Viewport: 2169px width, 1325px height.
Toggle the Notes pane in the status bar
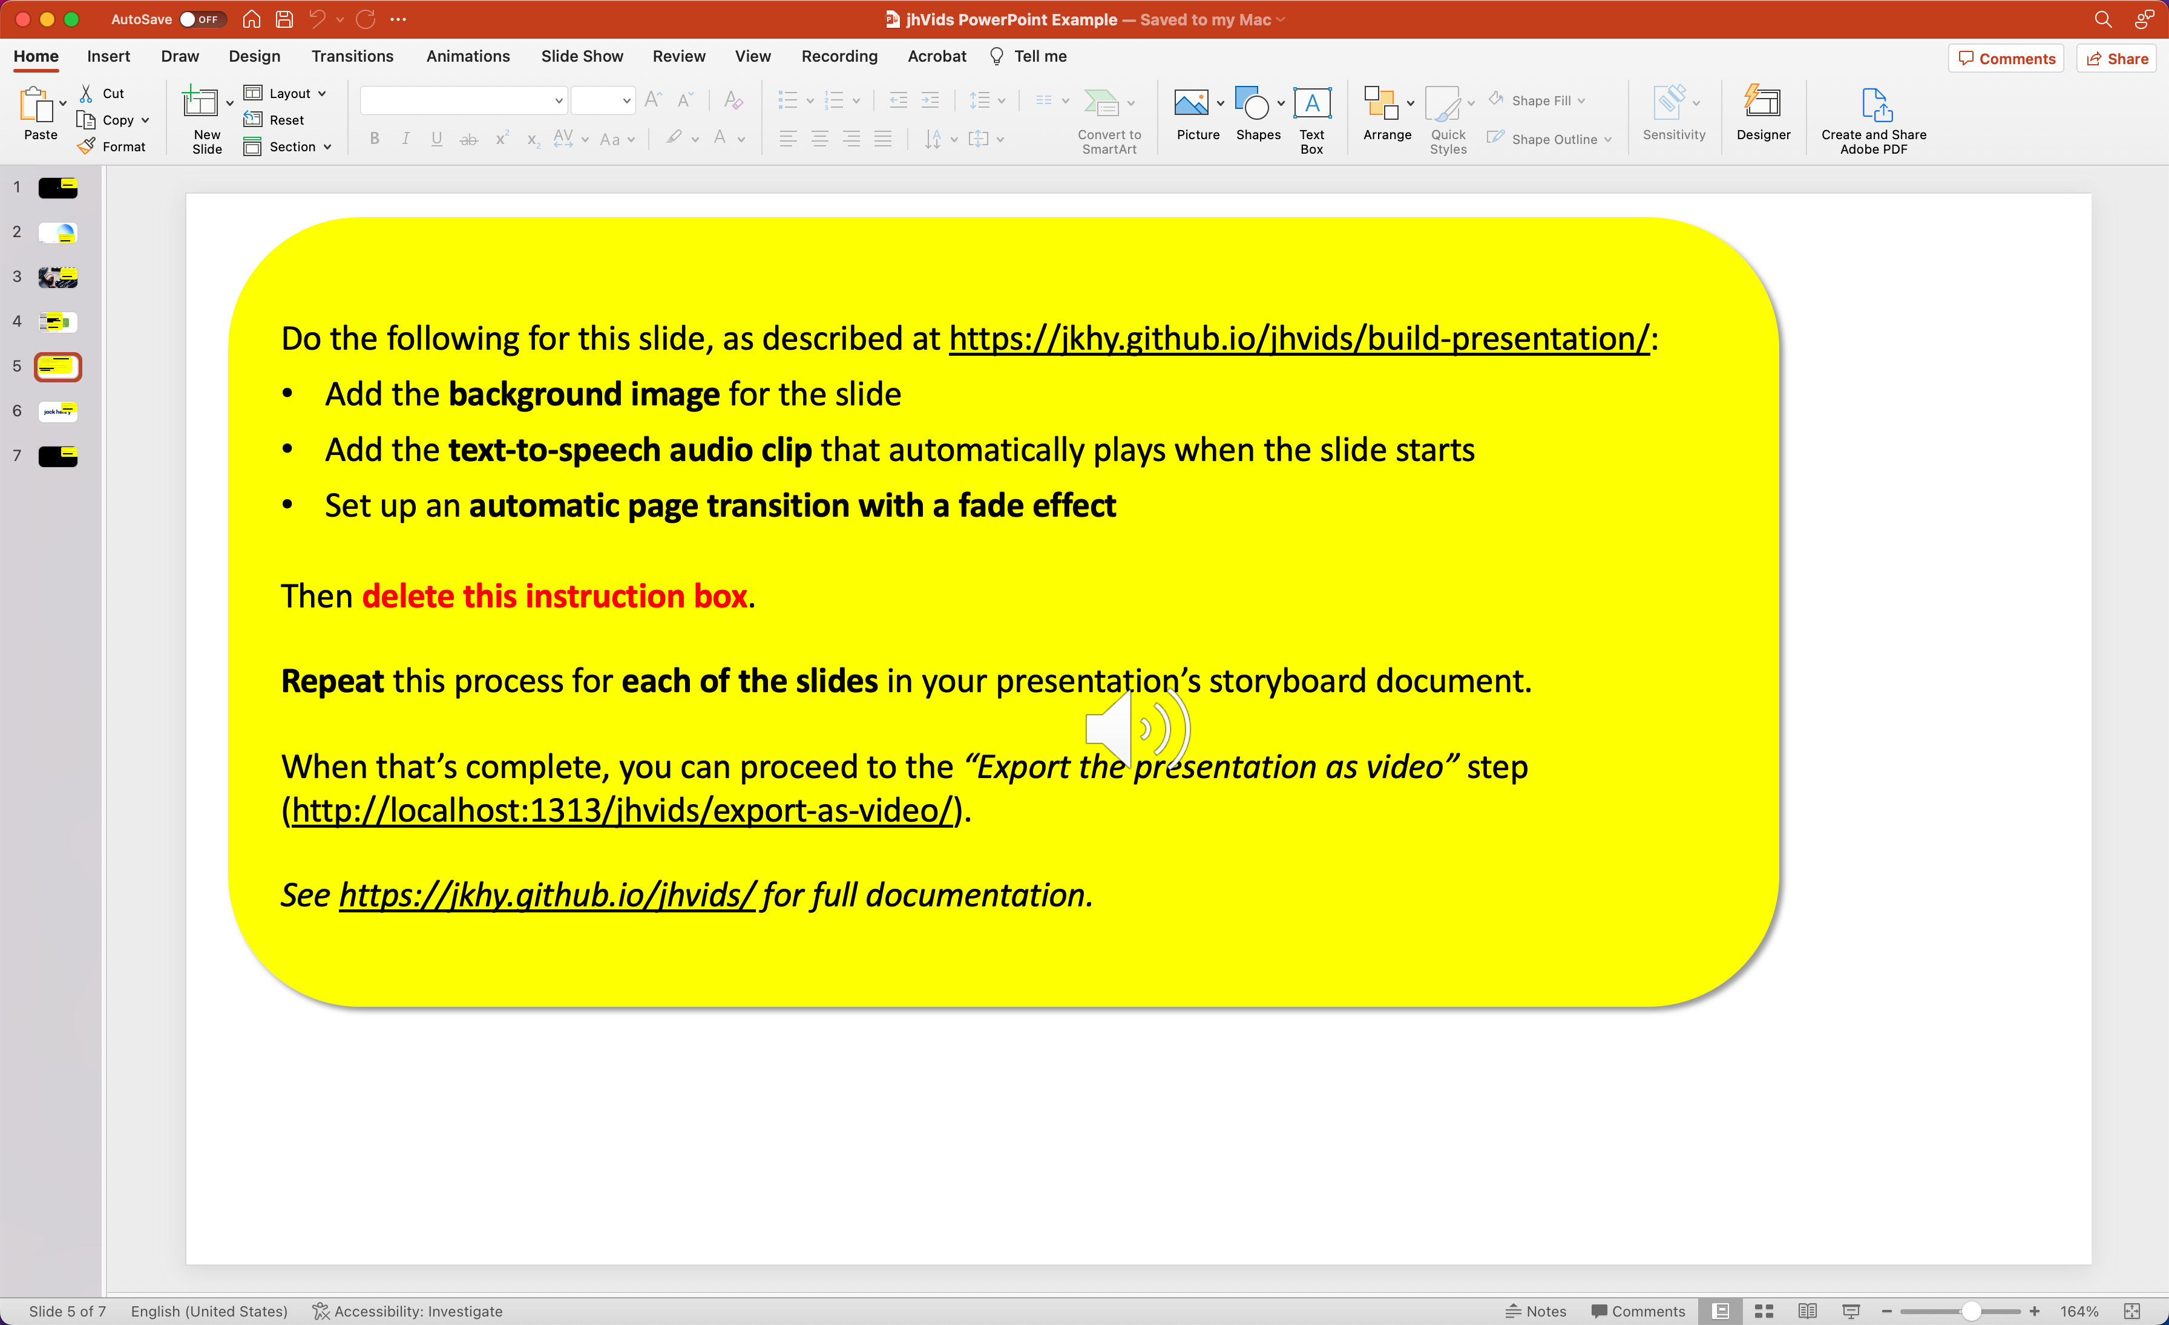coord(1536,1311)
